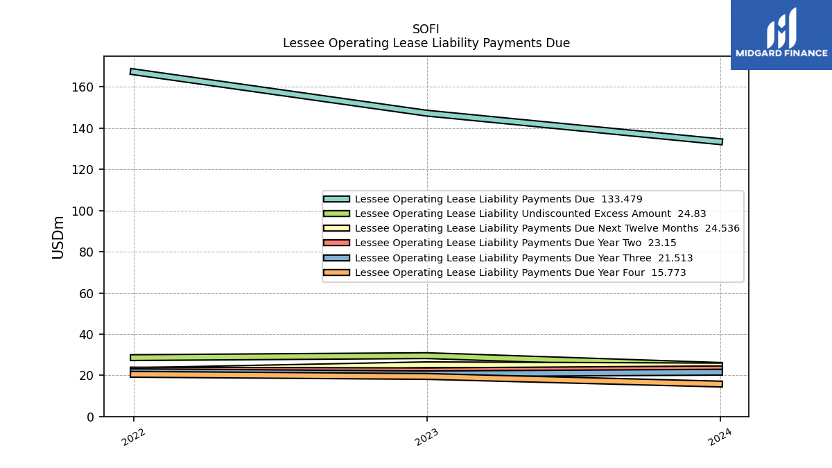Click the "MIDGARD FINANCE" logo text
This screenshot has width=832, height=468.
pos(781,53)
